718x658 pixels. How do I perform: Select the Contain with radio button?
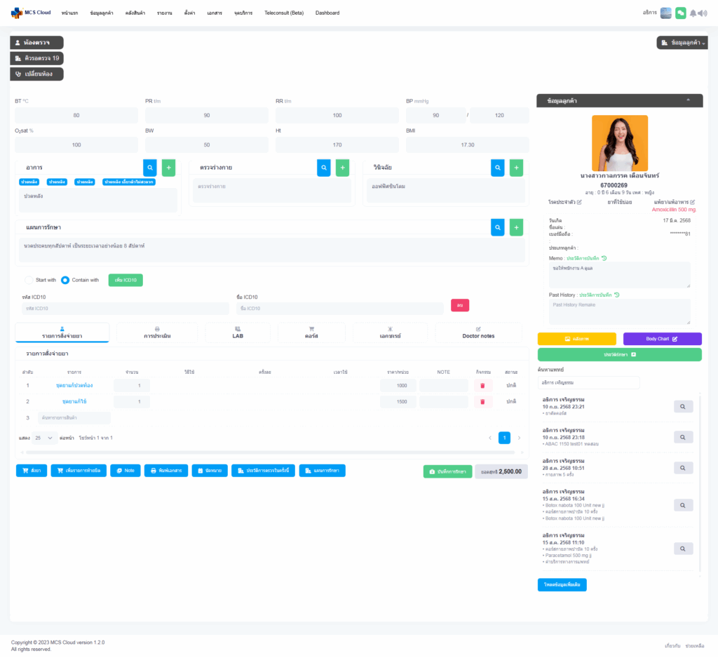pos(65,280)
